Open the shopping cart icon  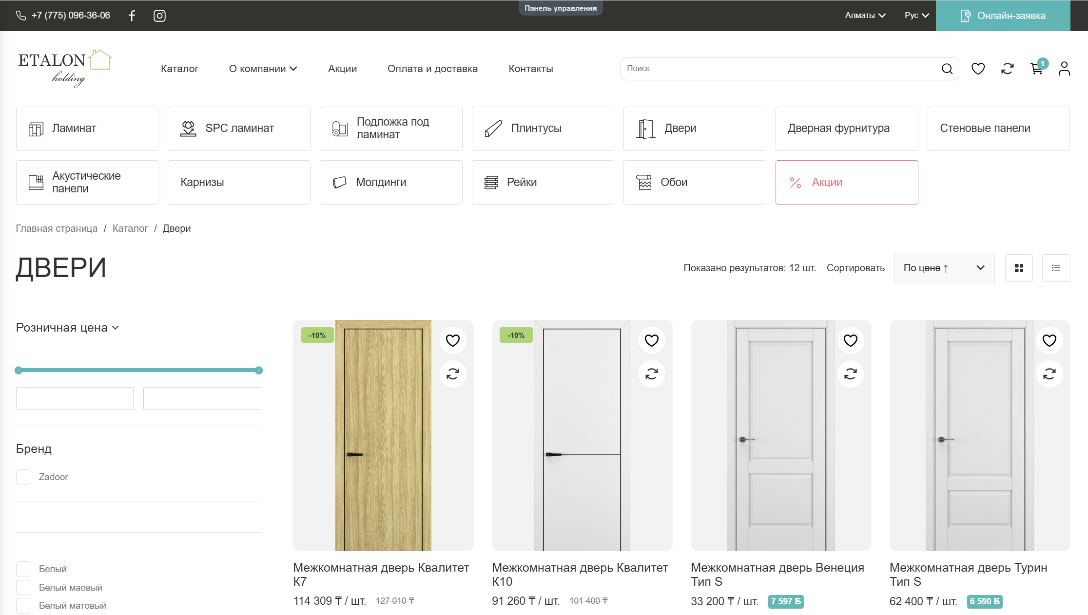(1036, 69)
